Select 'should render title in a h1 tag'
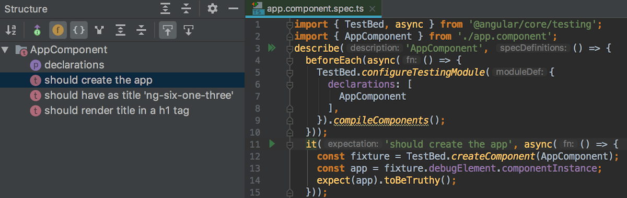The height and width of the screenshot is (198, 627). 122,111
